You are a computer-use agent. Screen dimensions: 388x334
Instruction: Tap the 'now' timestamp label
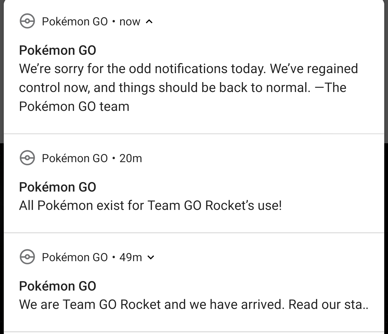(x=130, y=22)
